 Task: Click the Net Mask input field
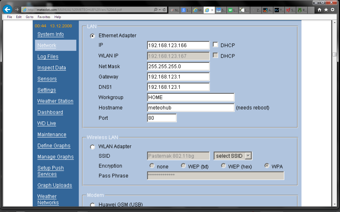click(178, 66)
